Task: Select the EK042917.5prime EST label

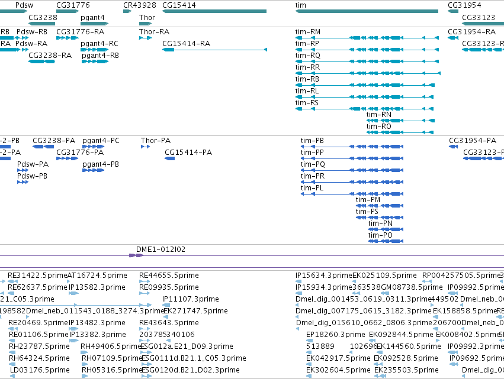Action: coord(338,358)
